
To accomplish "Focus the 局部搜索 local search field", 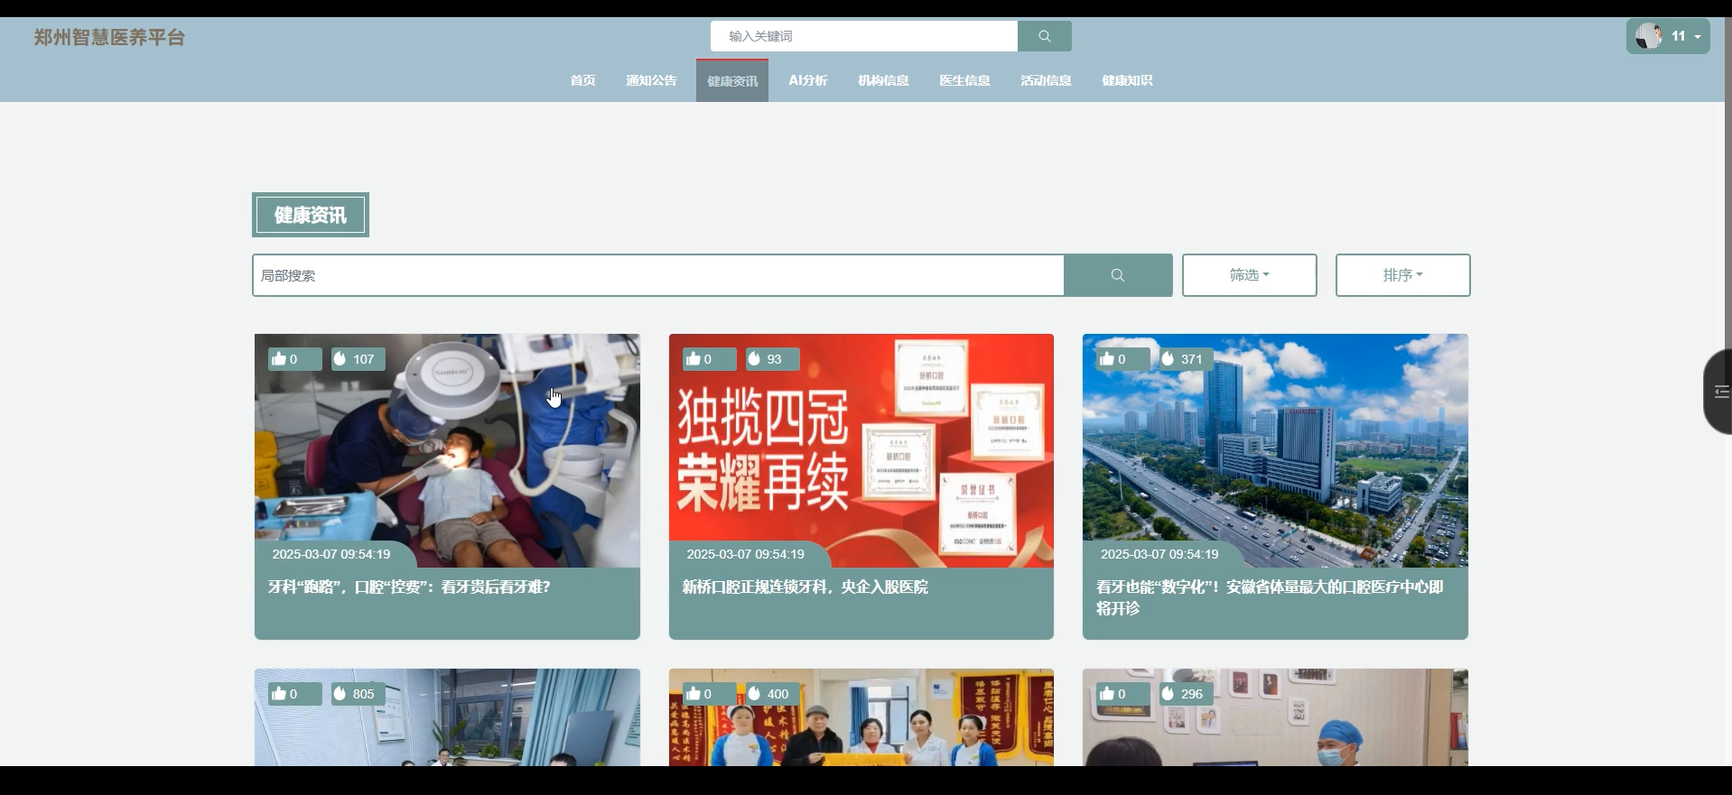I will [658, 275].
